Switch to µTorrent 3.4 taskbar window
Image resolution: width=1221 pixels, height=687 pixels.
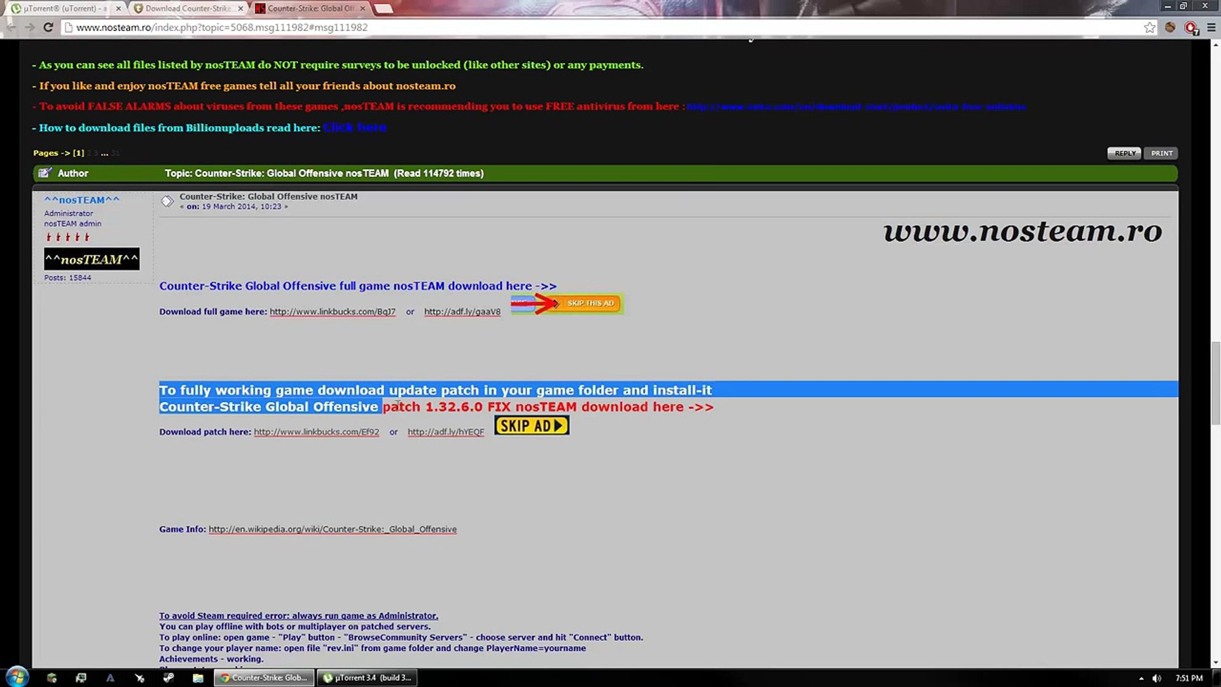tap(367, 678)
